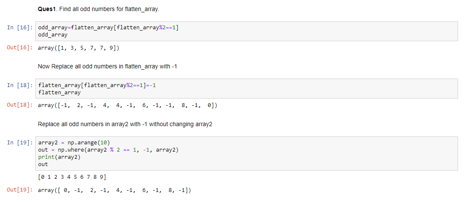Place cursor at odd_array second line in cell 16
This screenshot has height=203, width=464.
click(x=53, y=35)
